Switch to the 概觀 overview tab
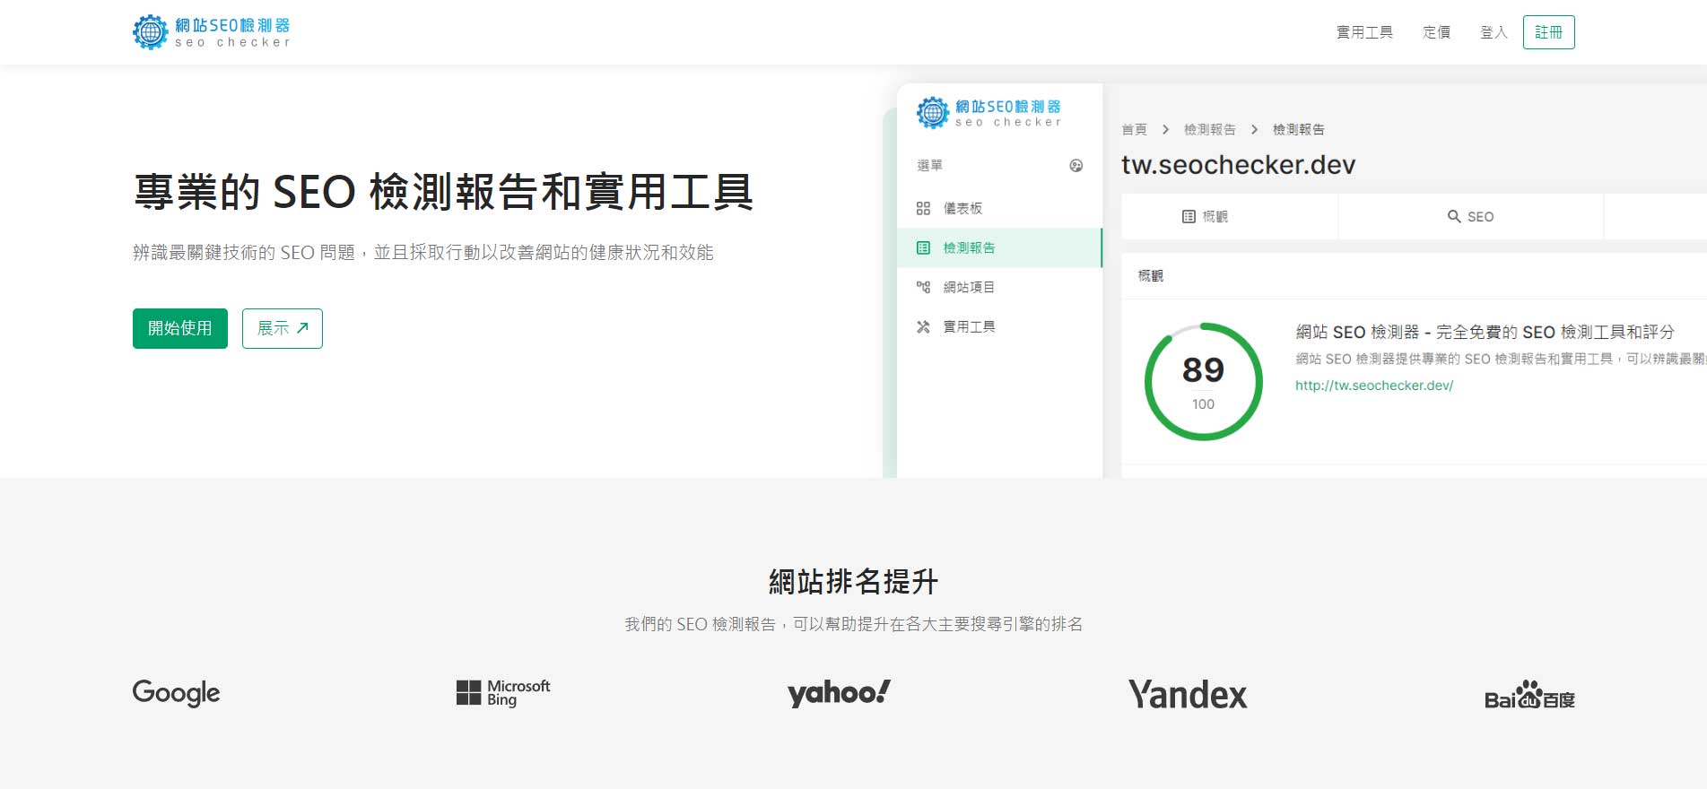The height and width of the screenshot is (789, 1707). pos(1206,217)
